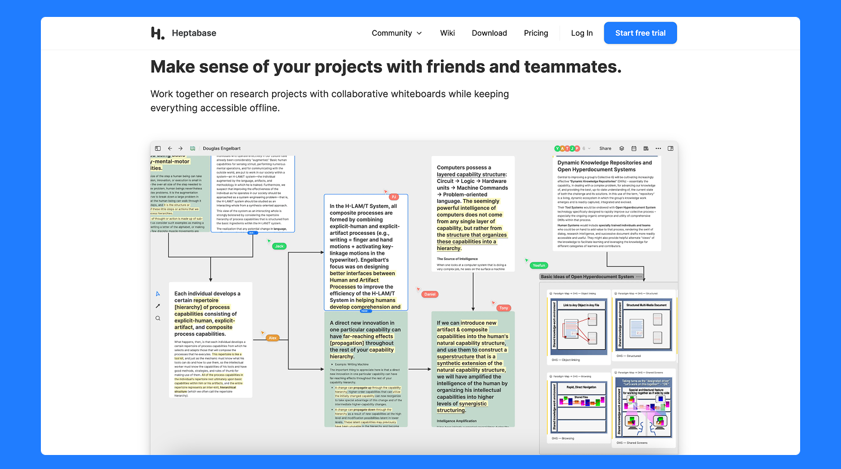Open the card library icon

(x=646, y=148)
